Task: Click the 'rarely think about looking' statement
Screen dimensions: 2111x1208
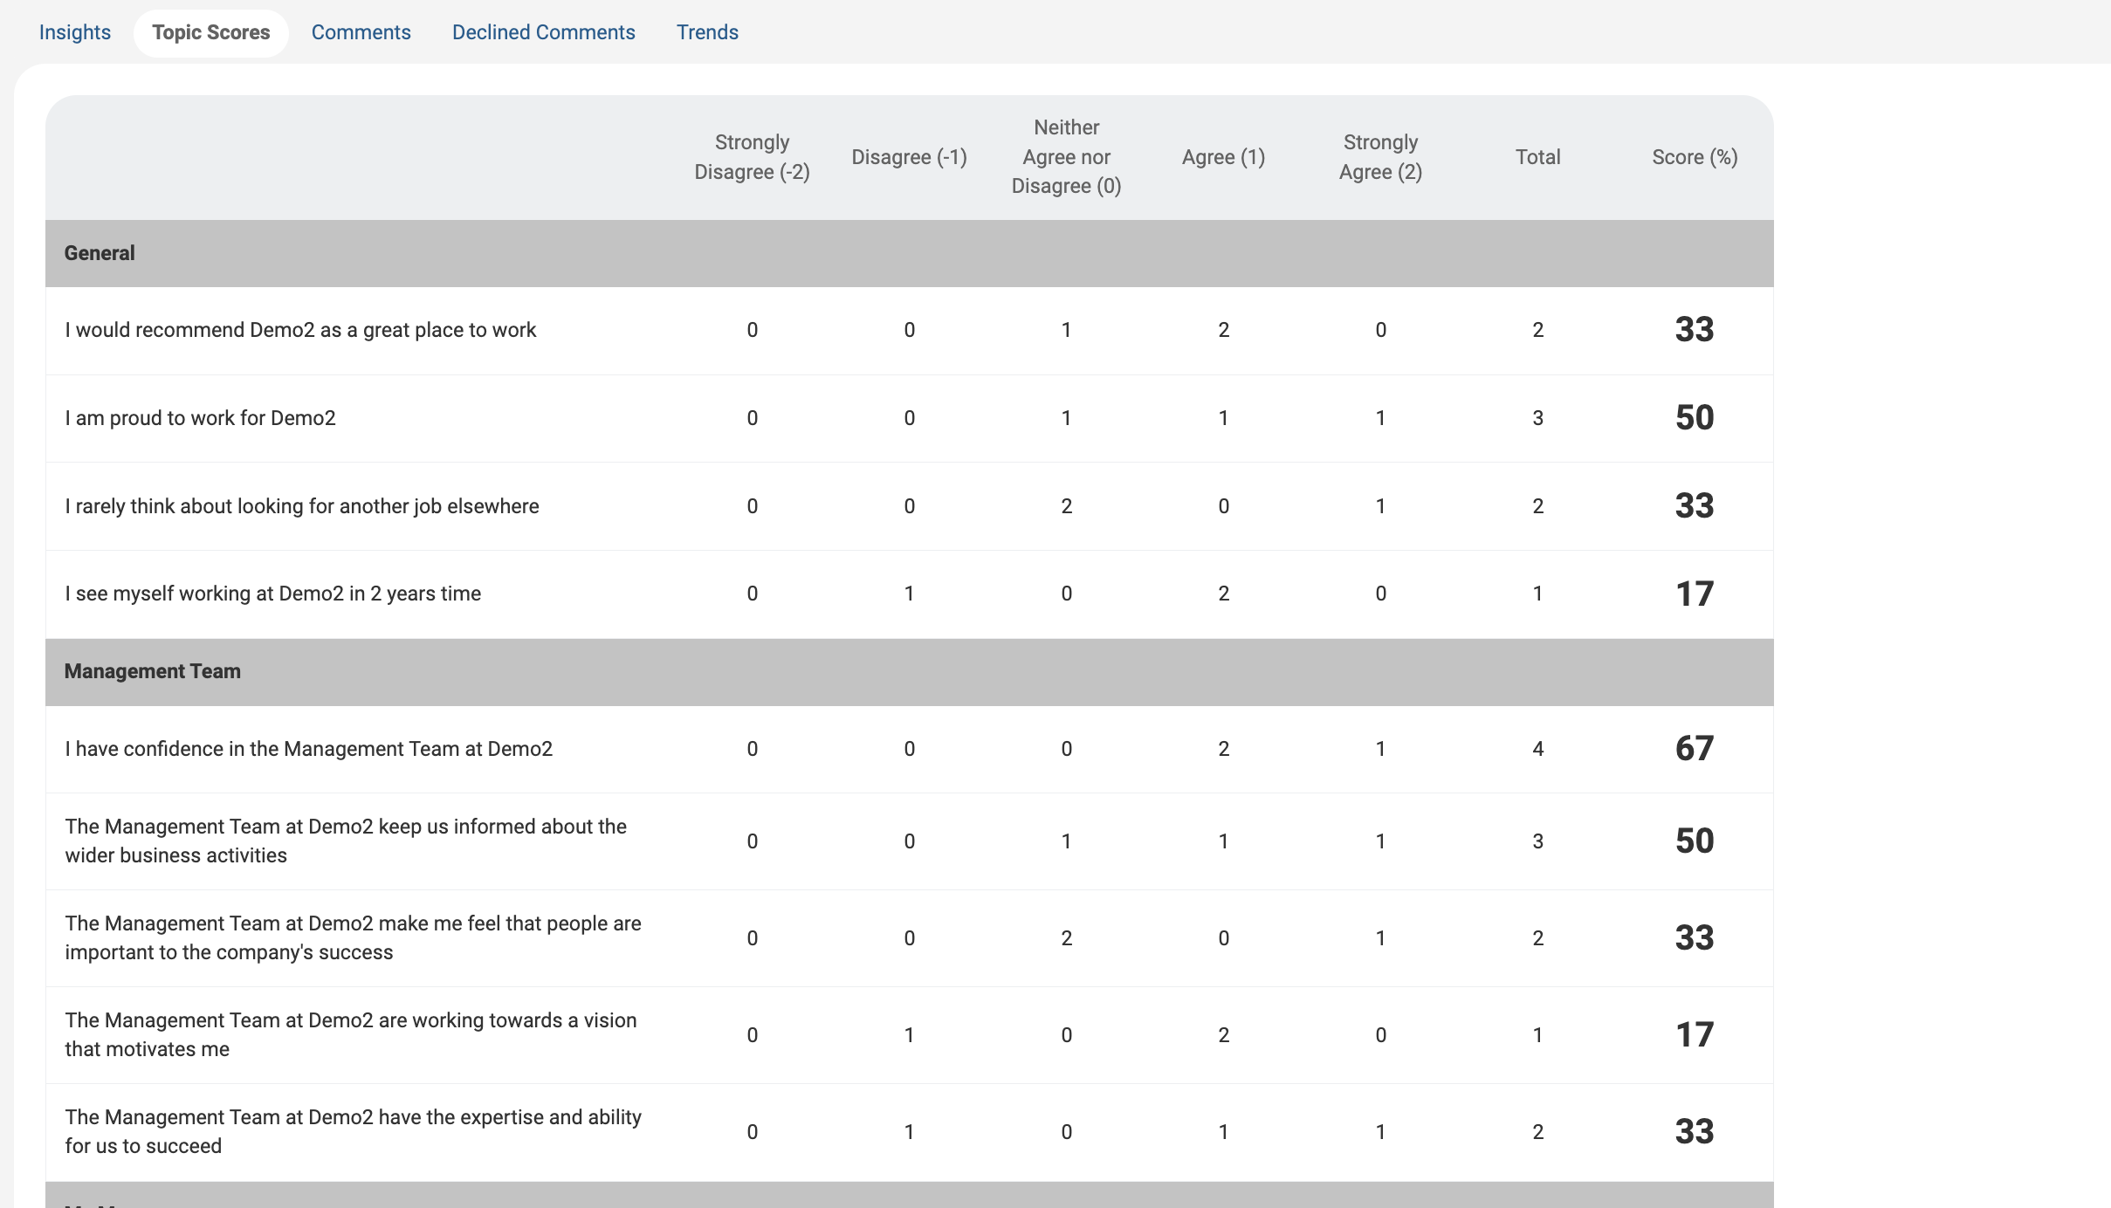Action: point(302,506)
